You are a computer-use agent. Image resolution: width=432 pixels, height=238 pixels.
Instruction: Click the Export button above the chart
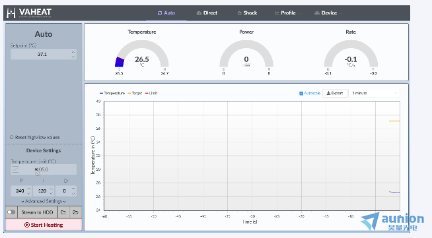335,93
